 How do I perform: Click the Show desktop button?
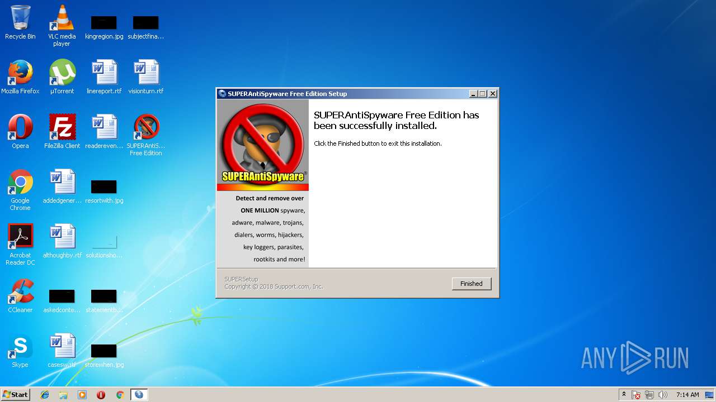pos(710,395)
